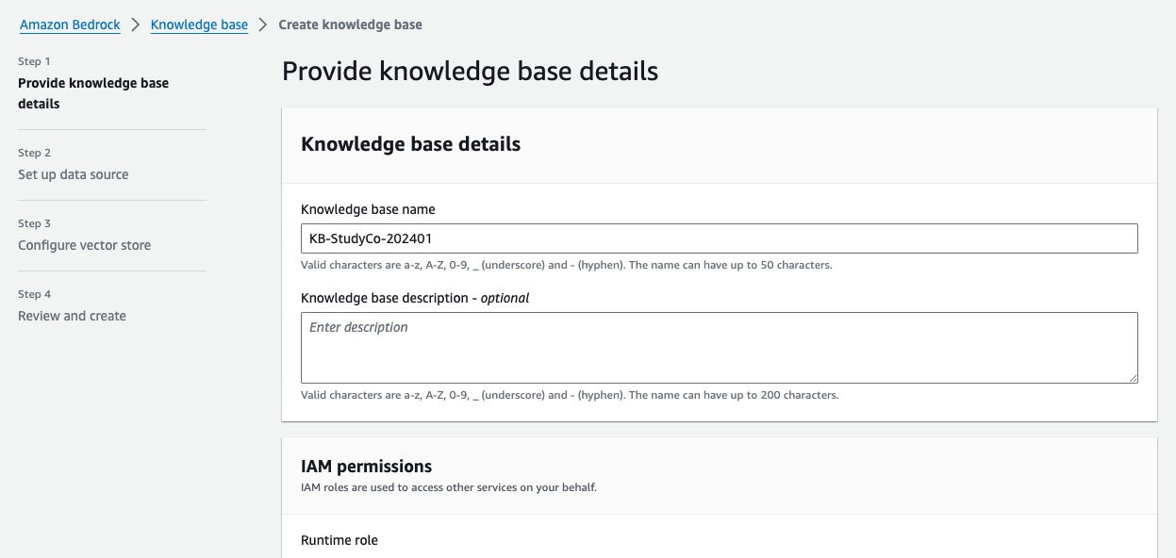
Task: Select the Create knowledge base breadcrumb entry
Action: pos(350,25)
